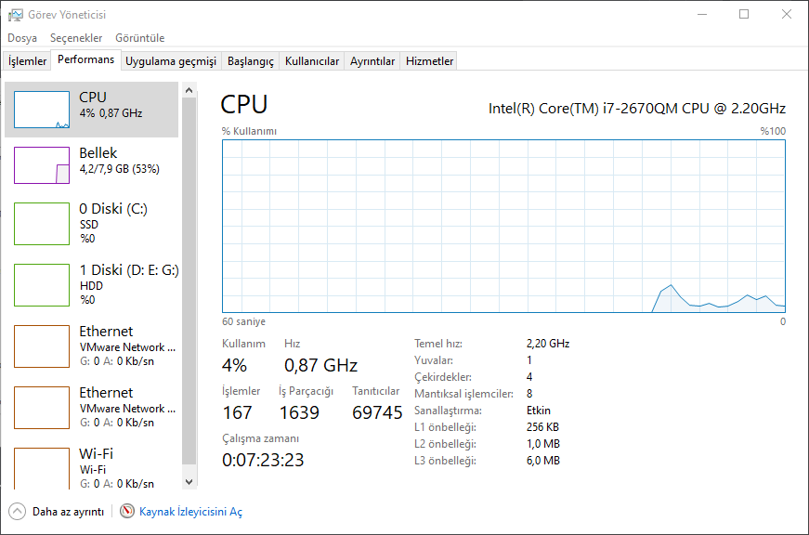This screenshot has width=809, height=535.
Task: Click the 167 processes count value
Action: click(x=238, y=412)
